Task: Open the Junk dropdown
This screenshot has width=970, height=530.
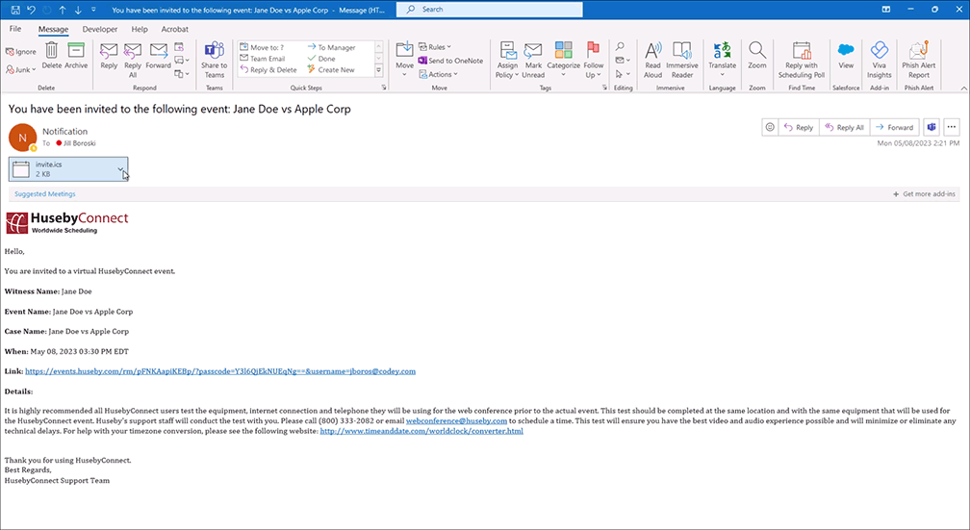Action: [x=21, y=70]
